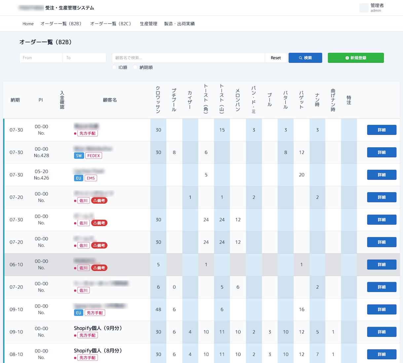
Task: Click the バゲット column header
Action: (302, 100)
